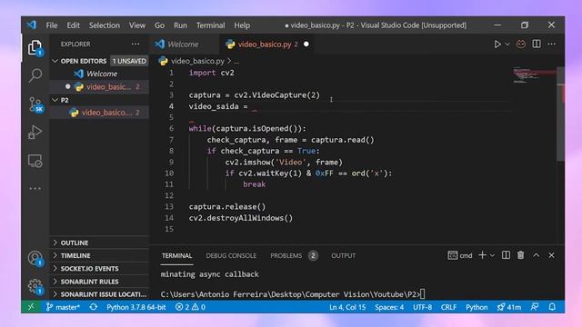Change indentation via Spaces: 4

(389, 307)
